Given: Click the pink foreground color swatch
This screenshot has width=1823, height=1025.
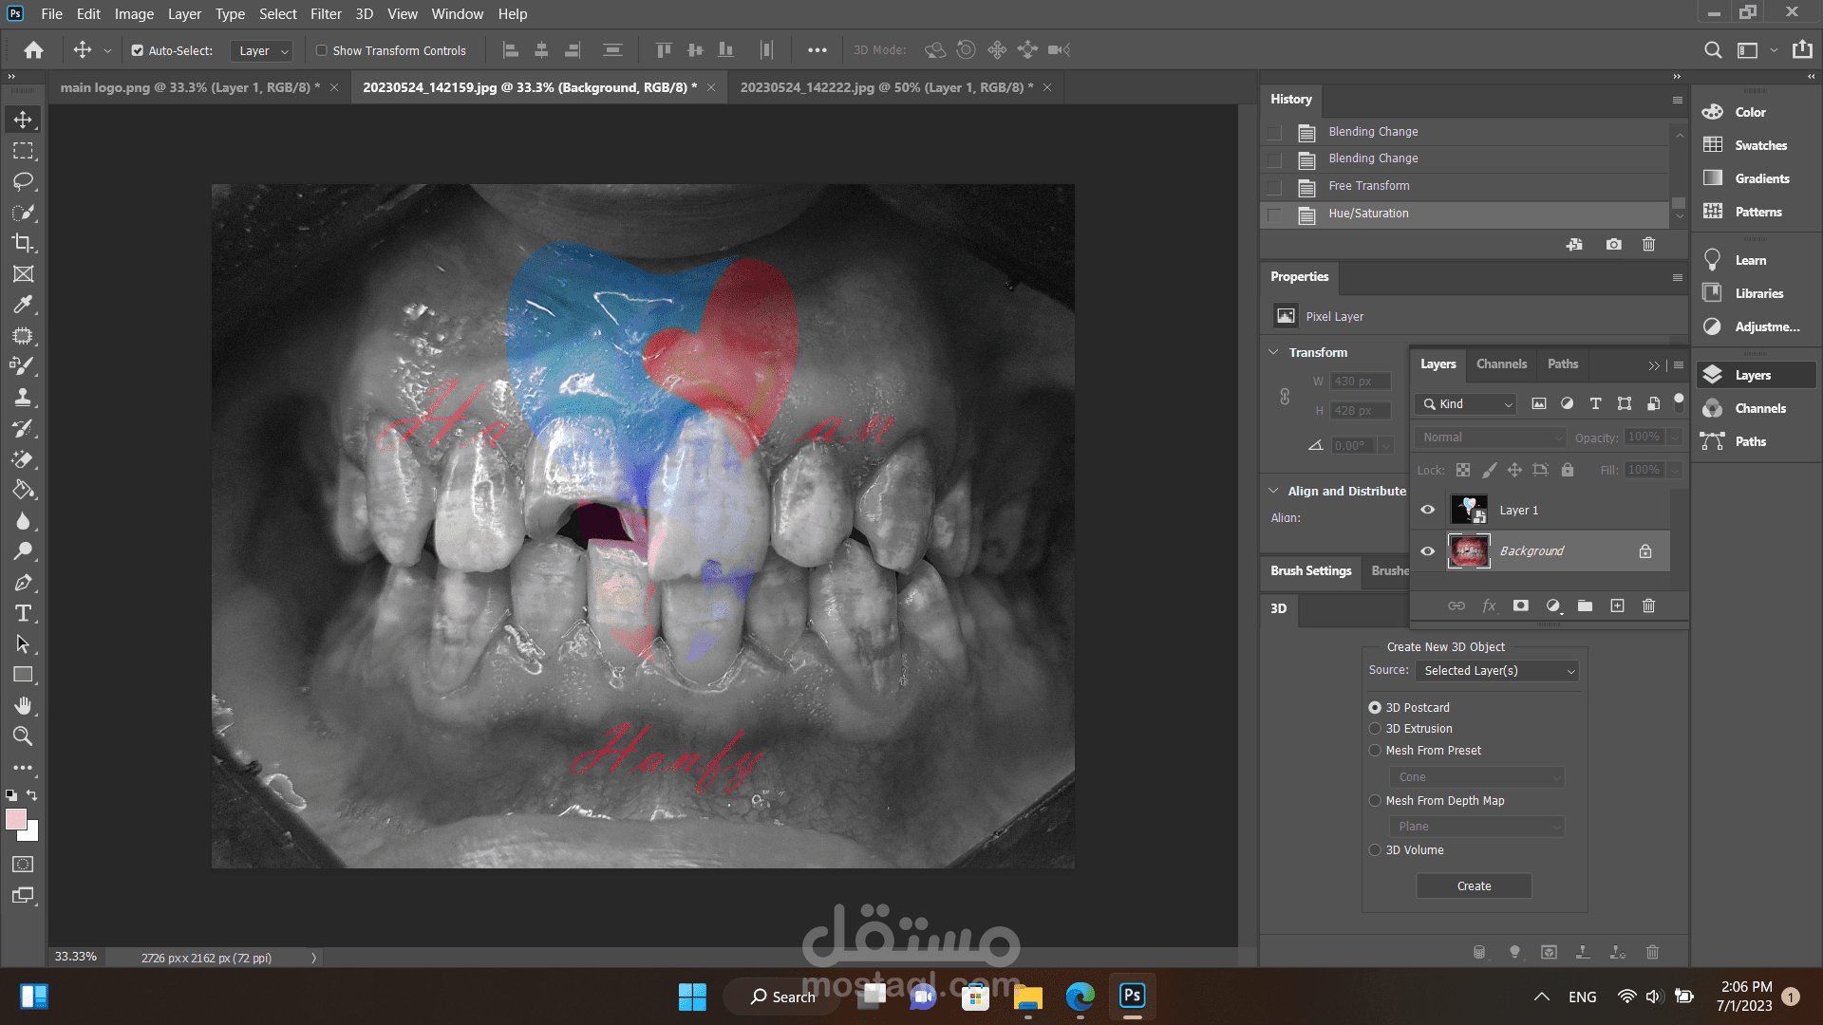Looking at the screenshot, I should [15, 820].
